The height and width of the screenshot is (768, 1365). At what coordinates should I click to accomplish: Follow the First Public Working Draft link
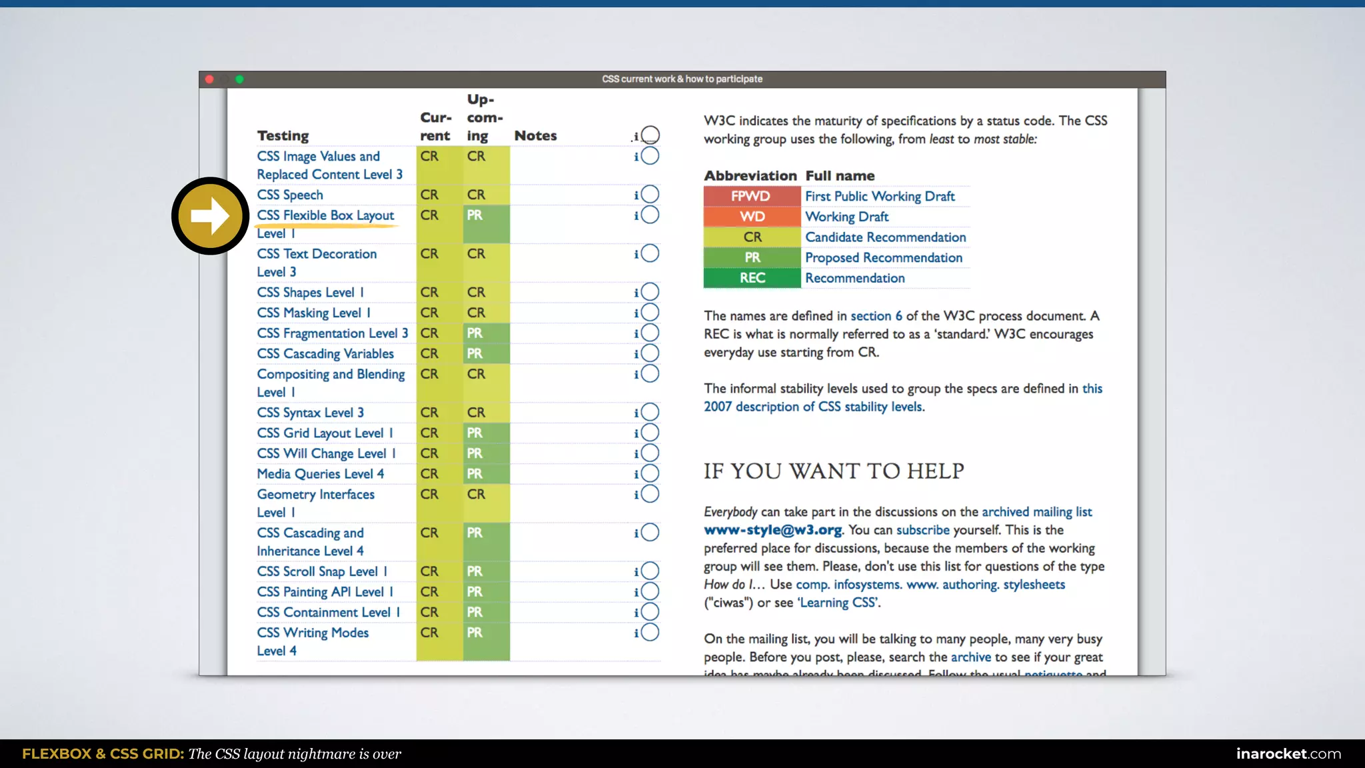tap(879, 196)
